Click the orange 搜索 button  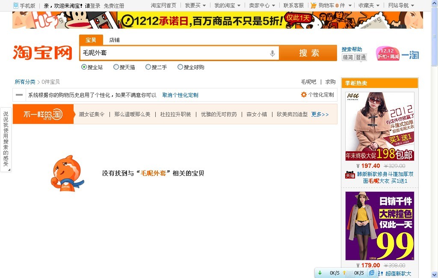click(308, 53)
